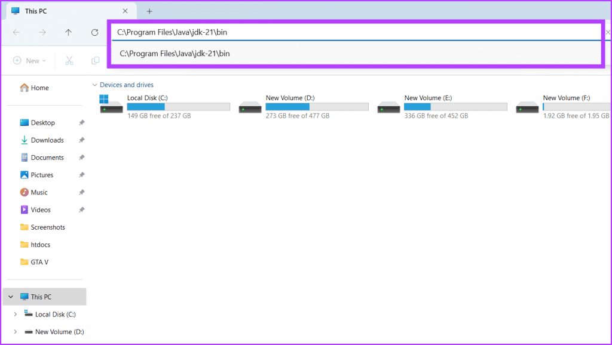The image size is (612, 345).
Task: Unpin Videos using its pin icon
Action: point(81,210)
